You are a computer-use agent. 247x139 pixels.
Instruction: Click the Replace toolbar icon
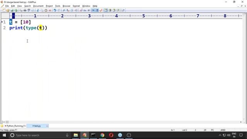[x=68, y=10]
